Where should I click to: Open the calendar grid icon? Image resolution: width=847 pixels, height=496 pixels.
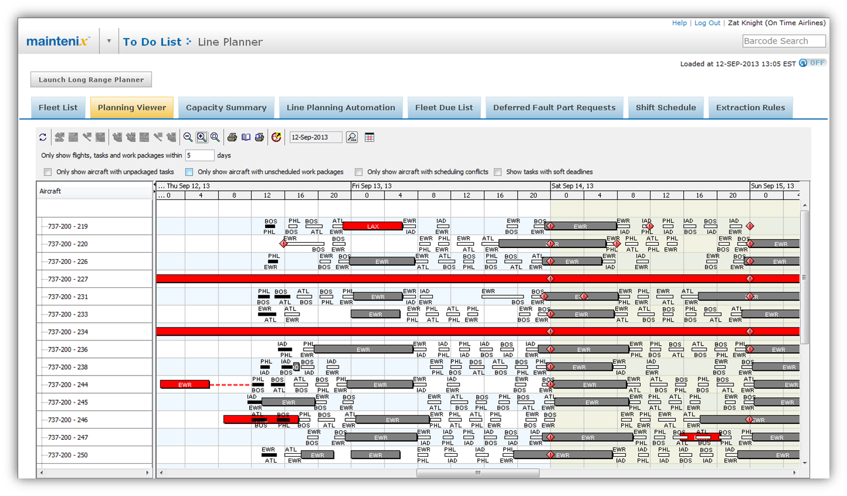click(x=370, y=137)
